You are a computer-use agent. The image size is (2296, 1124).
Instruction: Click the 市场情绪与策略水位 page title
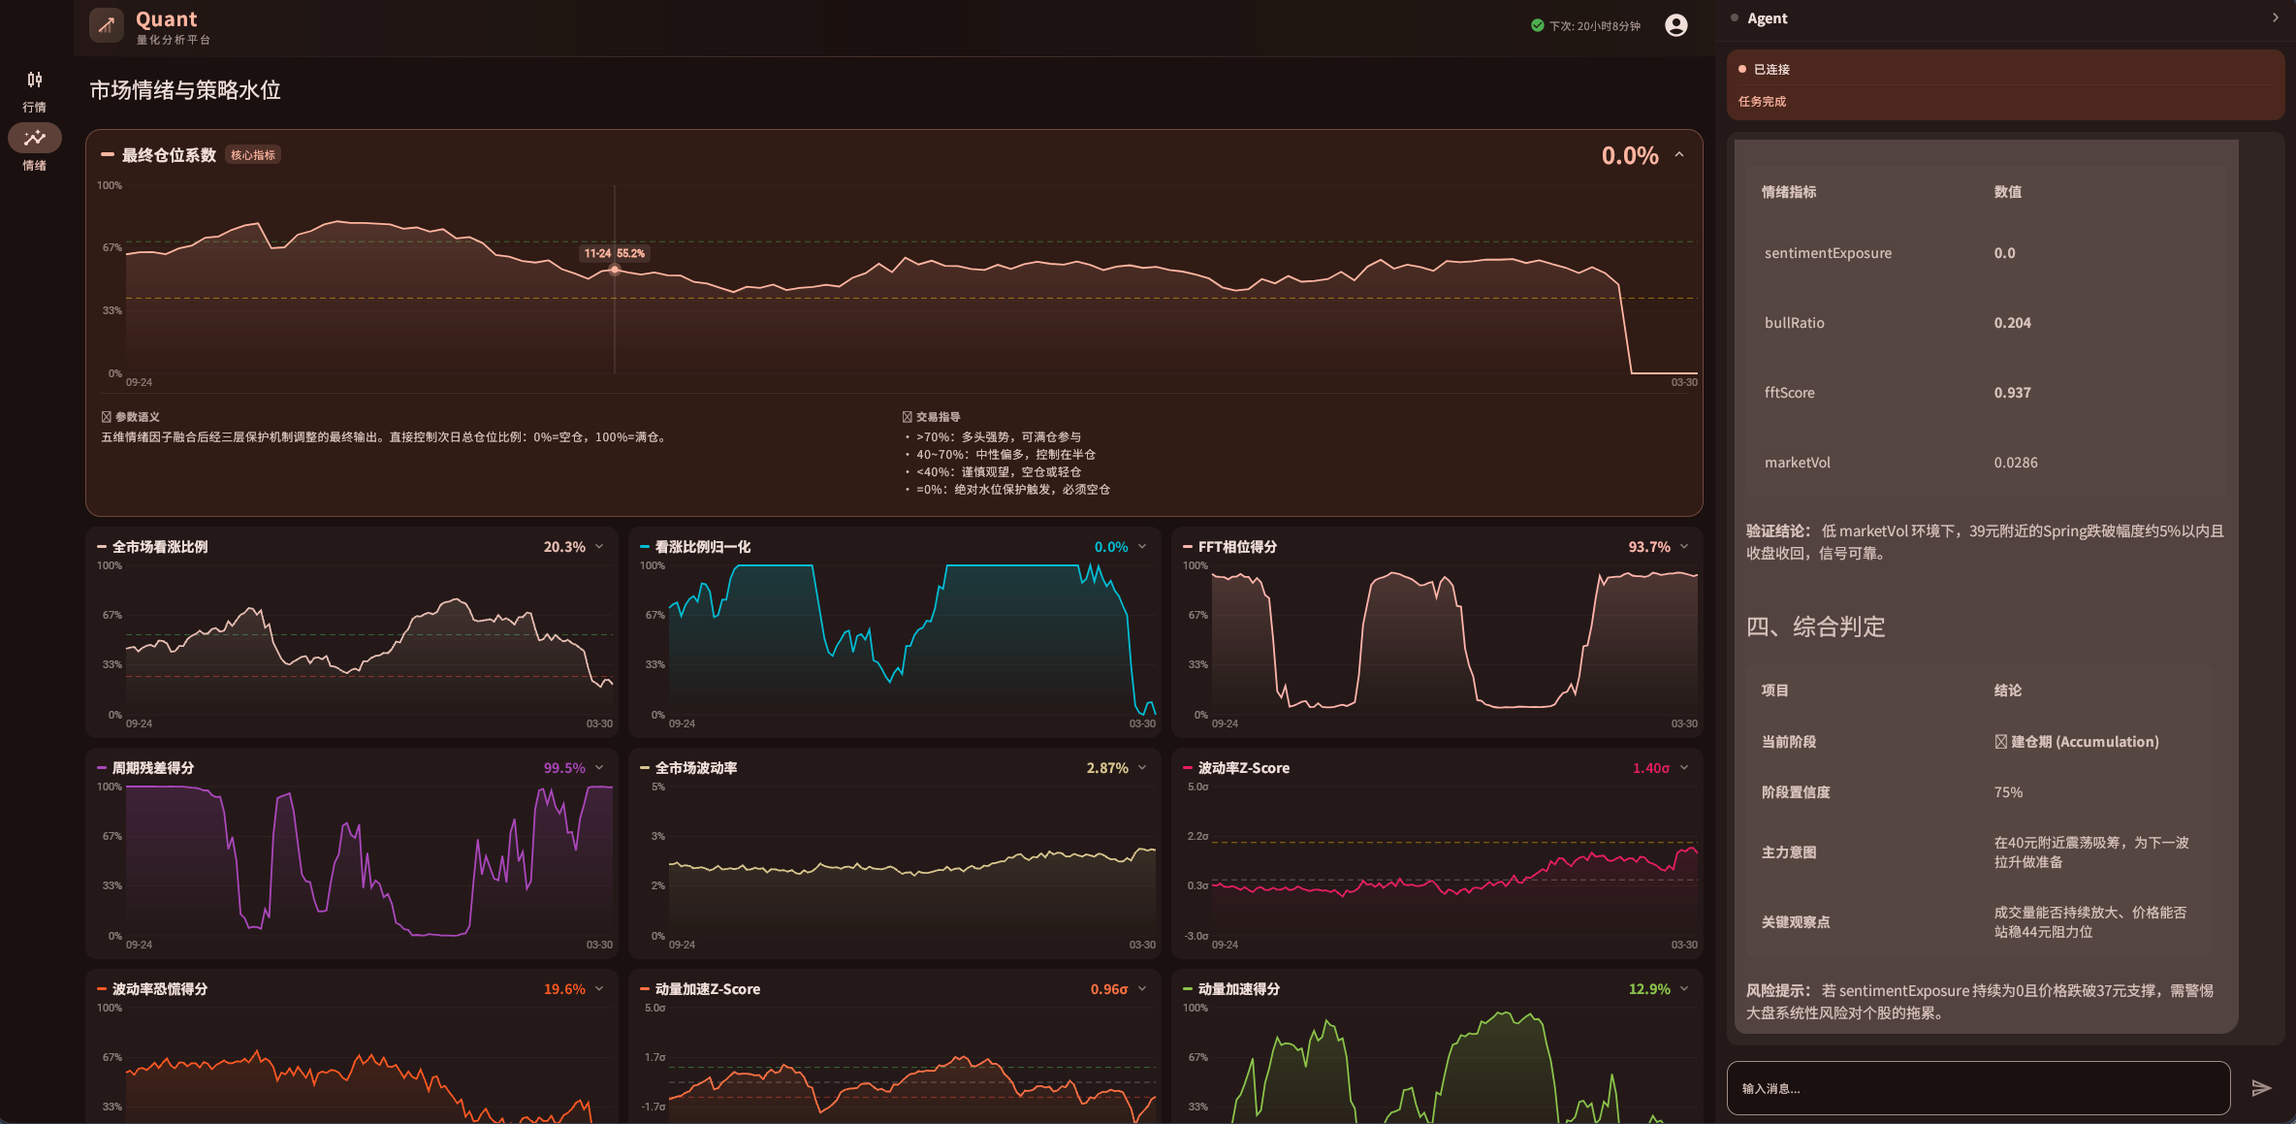tap(185, 90)
